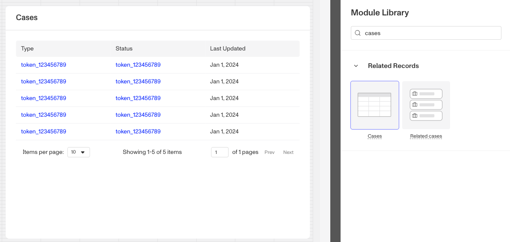This screenshot has height=242, width=510.
Task: Click the 'Showing 1-5 of 5 items' text
Action: 152,152
